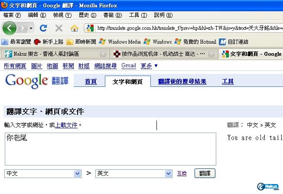Open the back/forward history dropdown arrow
This screenshot has height=194, width=283.
(31, 28)
